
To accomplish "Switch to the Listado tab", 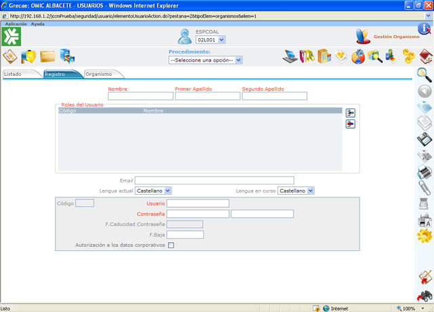I will coord(22,74).
